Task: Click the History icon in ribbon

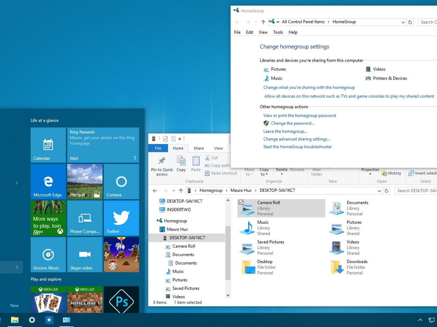Action: [x=385, y=173]
